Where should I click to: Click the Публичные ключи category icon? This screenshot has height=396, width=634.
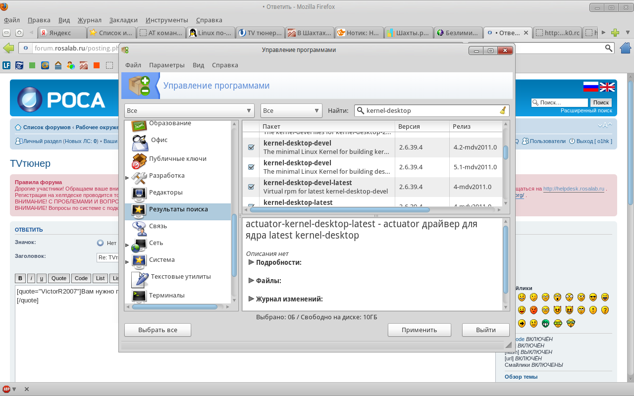click(x=140, y=160)
